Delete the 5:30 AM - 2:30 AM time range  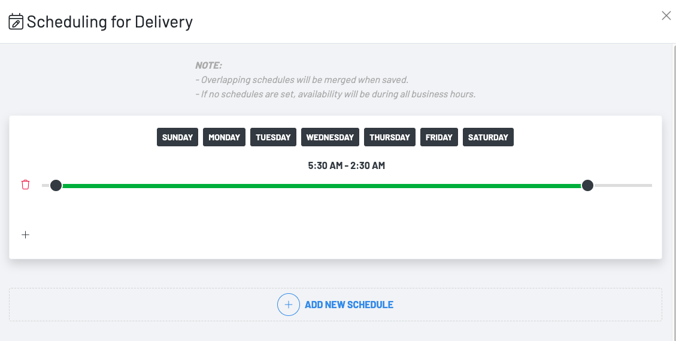pyautogui.click(x=25, y=185)
